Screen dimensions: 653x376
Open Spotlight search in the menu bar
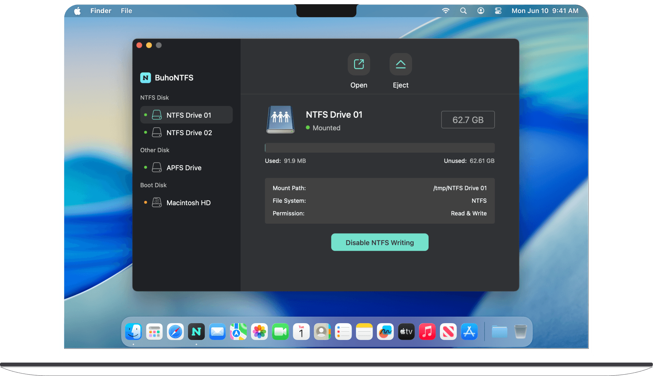pos(463,11)
